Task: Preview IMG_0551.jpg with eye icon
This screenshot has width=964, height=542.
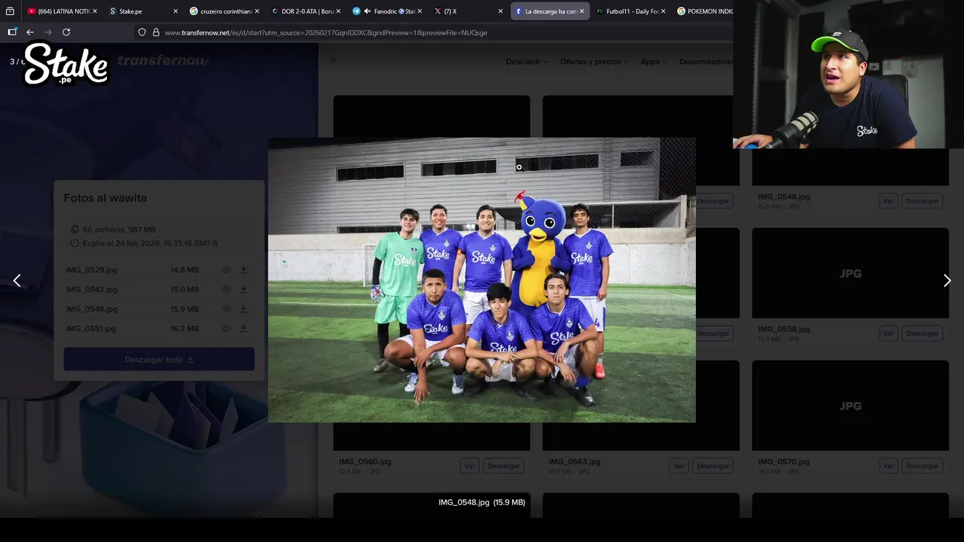Action: [x=226, y=328]
